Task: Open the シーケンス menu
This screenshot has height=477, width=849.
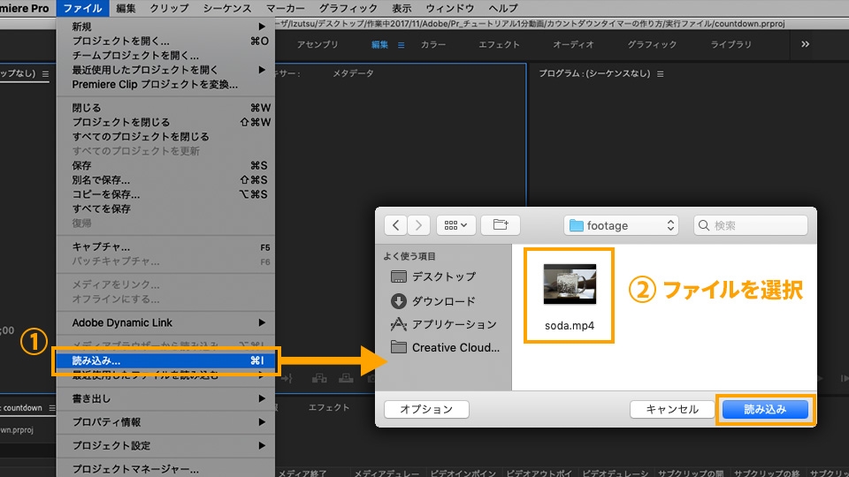Action: click(x=227, y=8)
